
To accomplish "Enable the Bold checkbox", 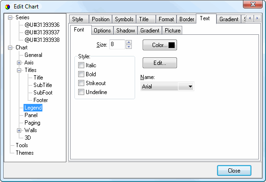I will tap(81, 74).
